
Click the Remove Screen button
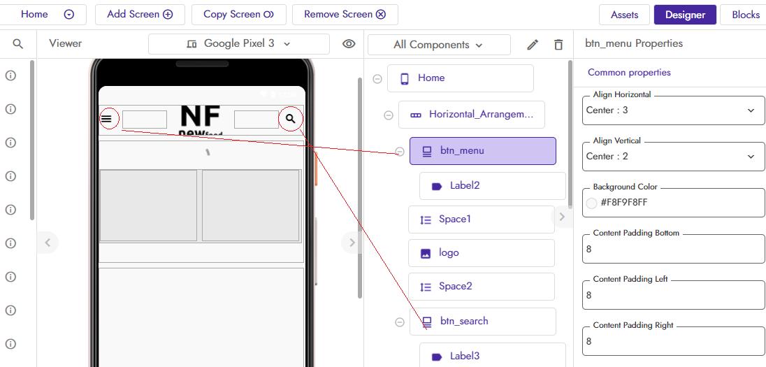[345, 15]
